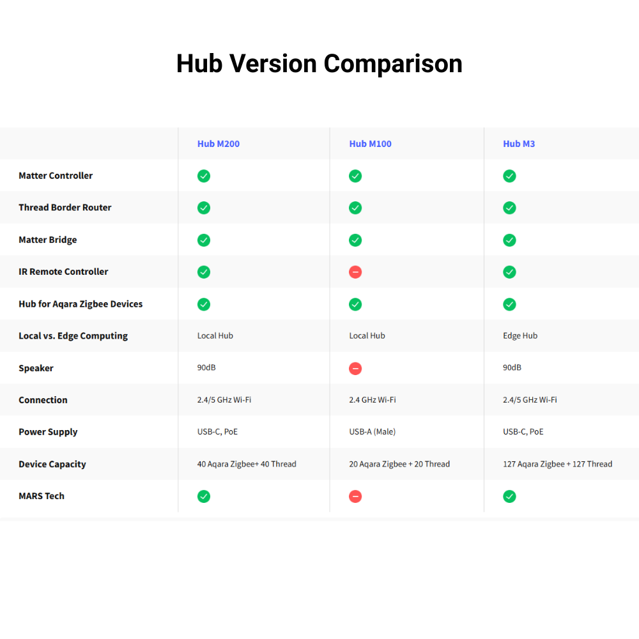Click the Device Capacity row label
The image size is (639, 639).
pyautogui.click(x=52, y=465)
